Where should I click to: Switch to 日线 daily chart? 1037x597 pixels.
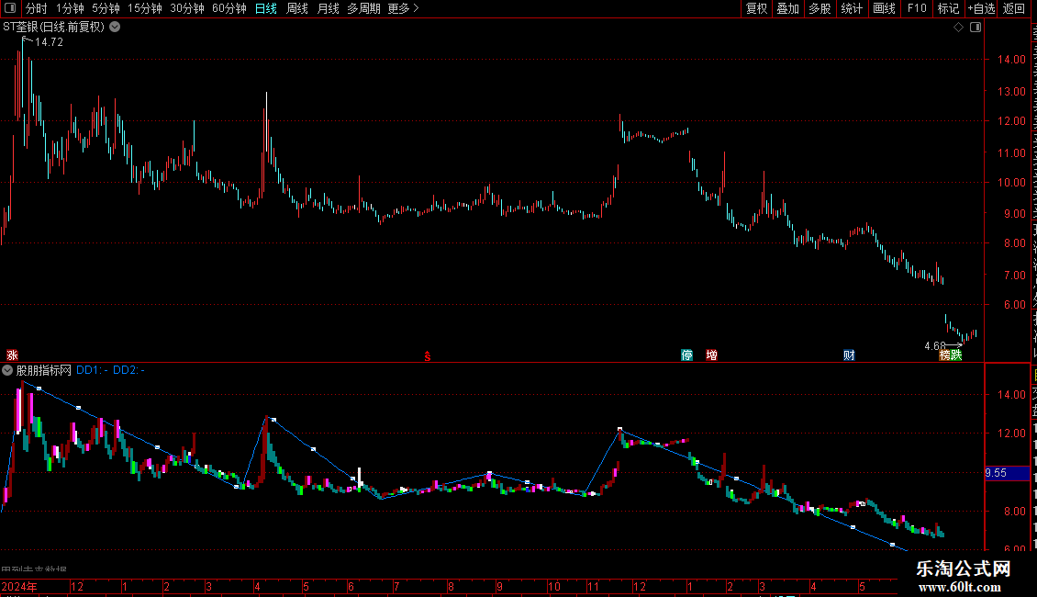[266, 8]
